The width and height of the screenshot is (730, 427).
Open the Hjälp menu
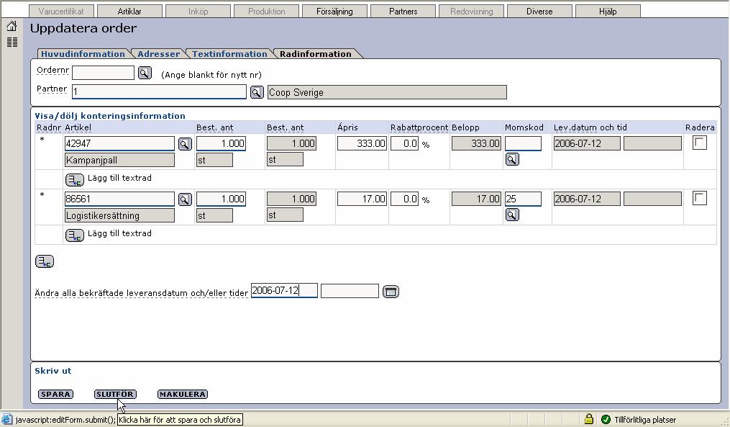608,12
